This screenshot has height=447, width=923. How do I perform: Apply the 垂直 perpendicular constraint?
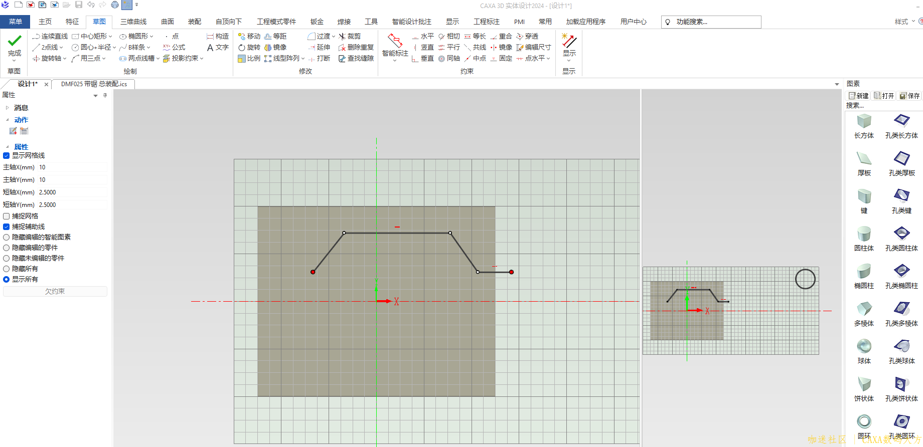(x=423, y=58)
